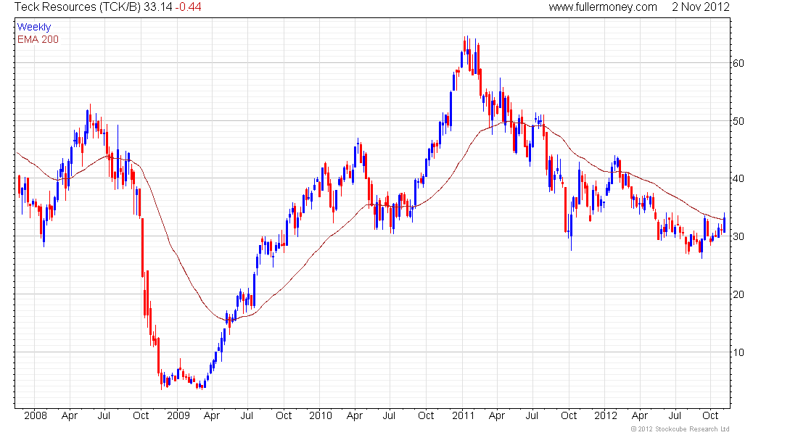Viewport: 798px width, 435px height.
Task: Click the 20 price axis label
Action: (738, 294)
